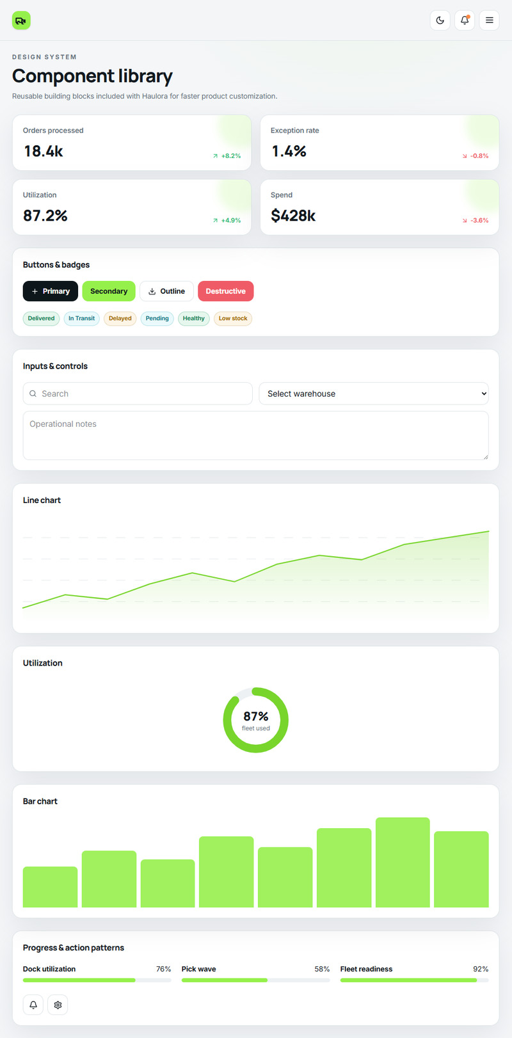Focus the Search input field
The image size is (512, 1038).
(x=138, y=394)
